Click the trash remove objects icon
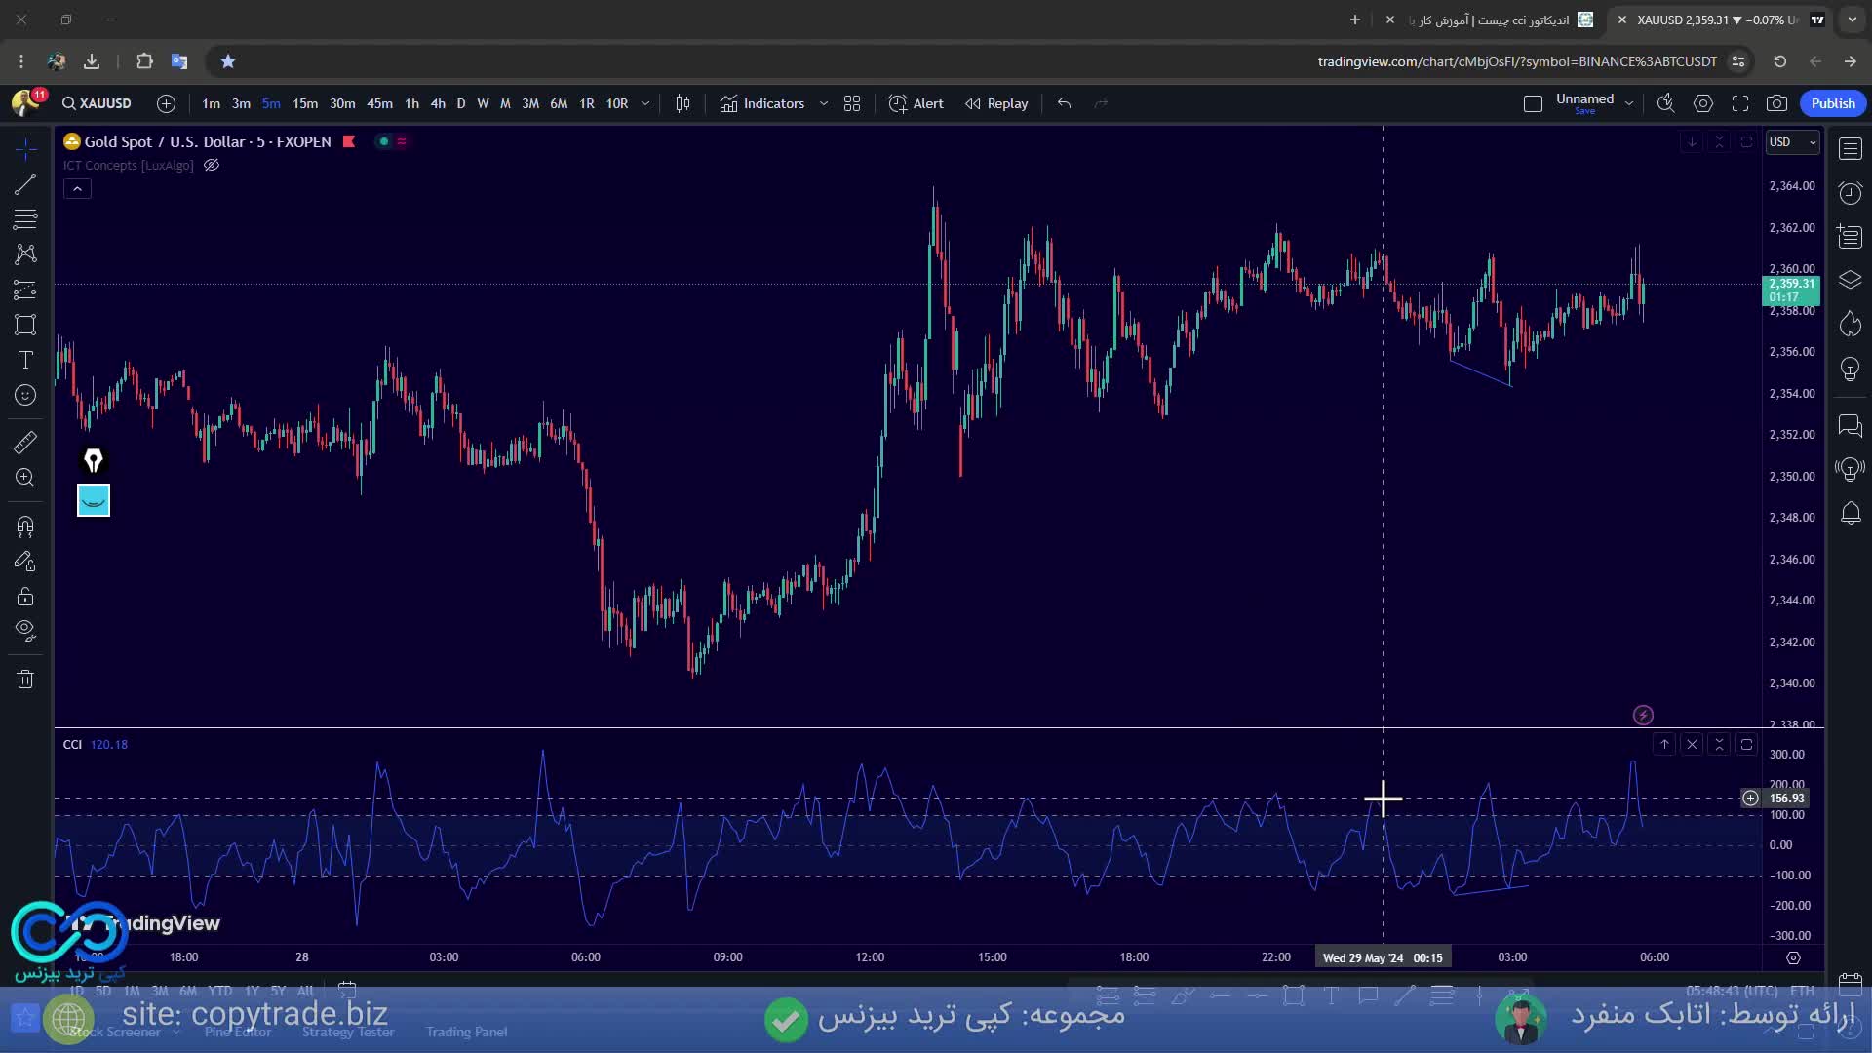The width and height of the screenshot is (1872, 1053). (x=25, y=680)
